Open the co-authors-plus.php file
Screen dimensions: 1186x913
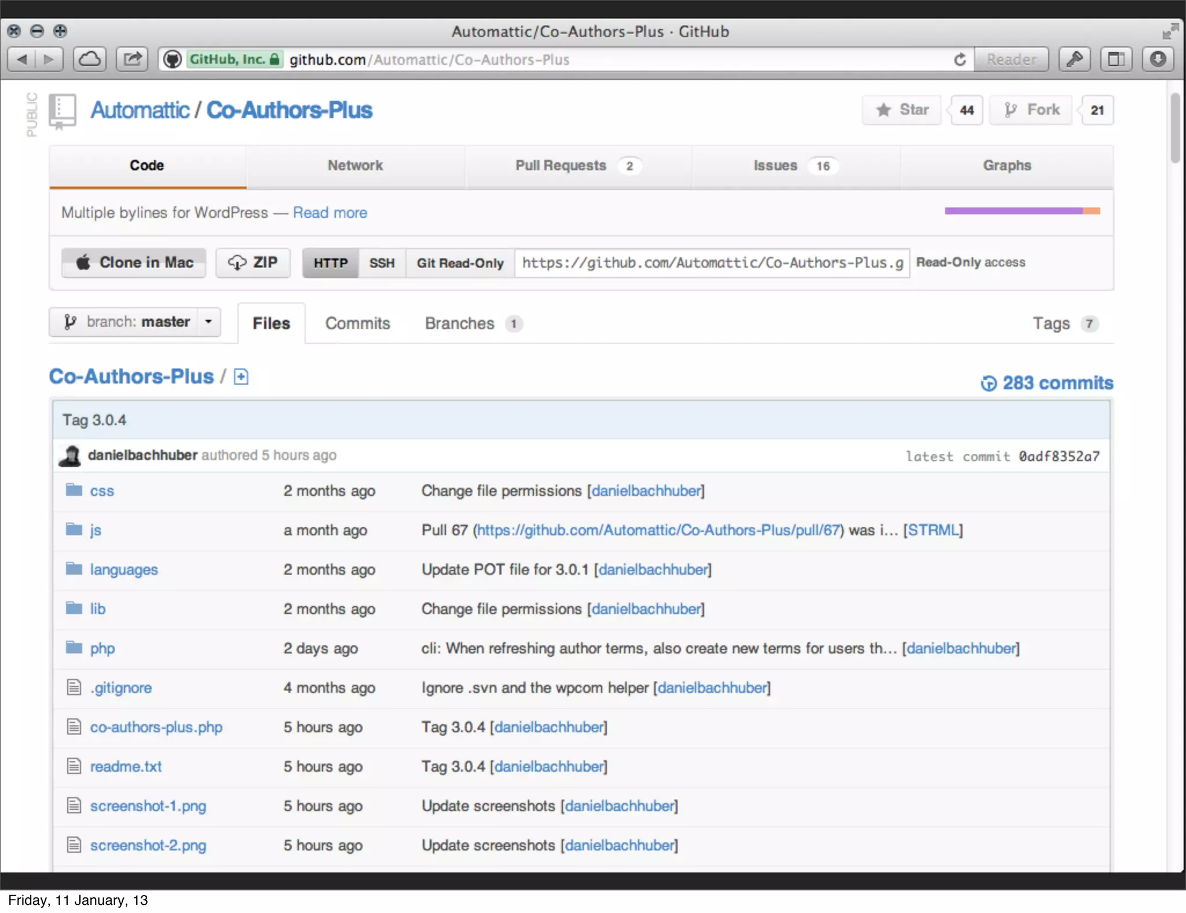point(156,727)
